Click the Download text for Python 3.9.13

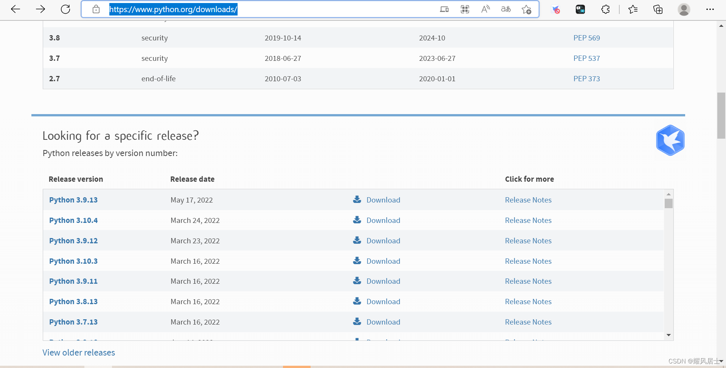coord(383,200)
